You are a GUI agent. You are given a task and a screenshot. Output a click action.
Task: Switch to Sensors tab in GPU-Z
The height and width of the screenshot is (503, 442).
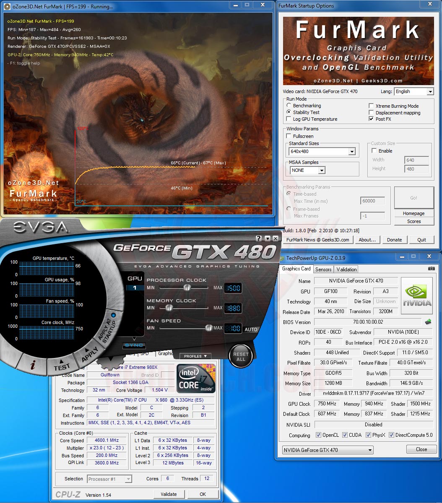point(323,269)
